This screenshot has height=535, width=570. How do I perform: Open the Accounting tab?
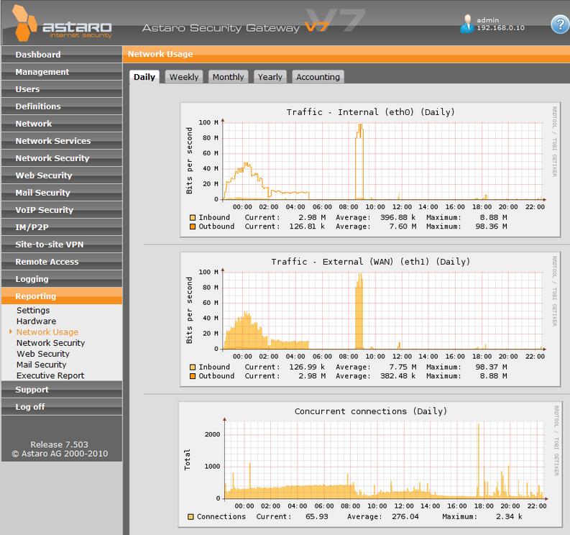click(318, 77)
